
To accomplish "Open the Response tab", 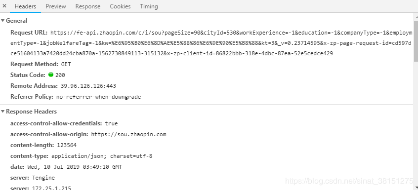I will click(88, 6).
